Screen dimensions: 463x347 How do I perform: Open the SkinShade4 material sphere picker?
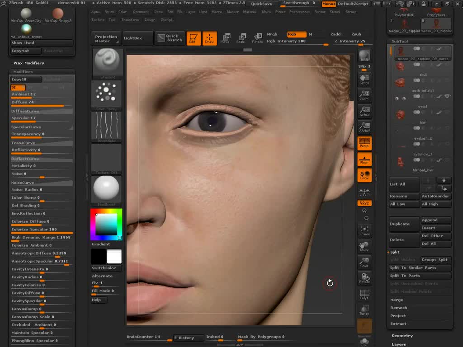pos(106,190)
